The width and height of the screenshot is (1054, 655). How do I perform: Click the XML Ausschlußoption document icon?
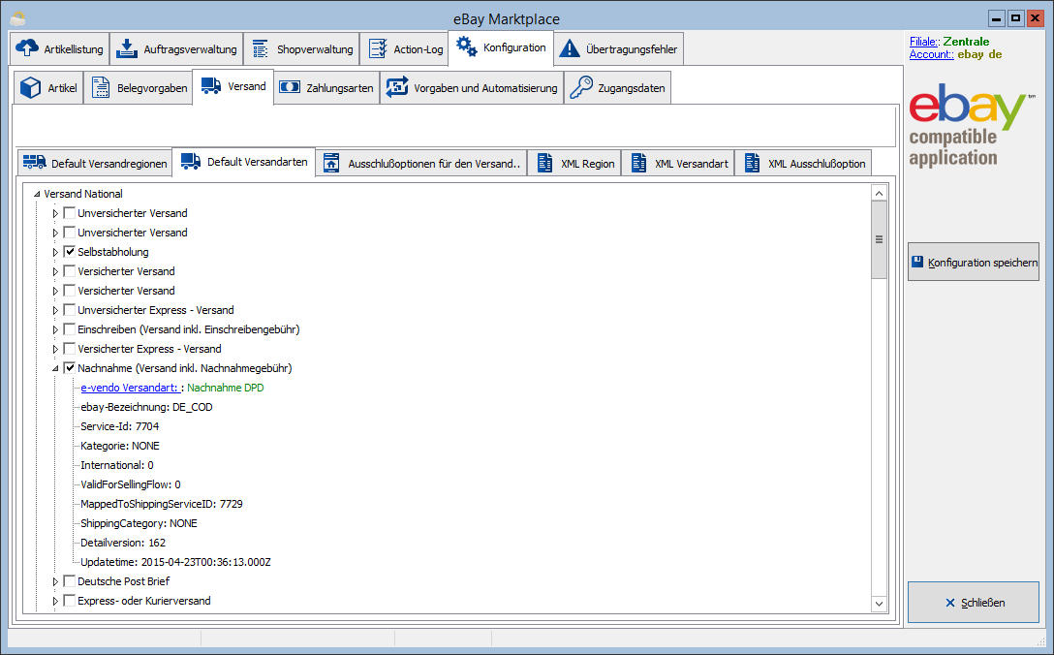752,163
